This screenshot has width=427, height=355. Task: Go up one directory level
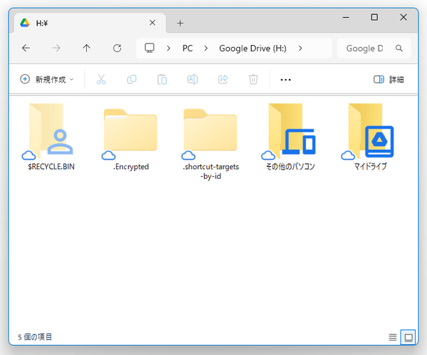tap(86, 48)
